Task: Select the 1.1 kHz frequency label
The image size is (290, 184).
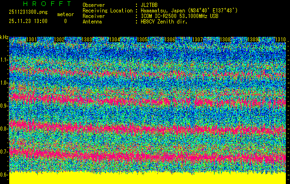Action: [x=4, y=60]
